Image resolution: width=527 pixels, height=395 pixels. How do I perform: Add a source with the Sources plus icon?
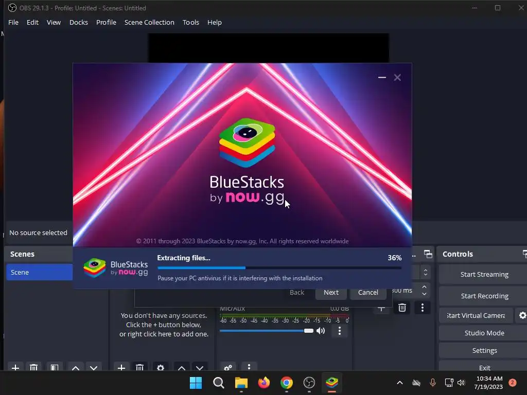point(121,368)
